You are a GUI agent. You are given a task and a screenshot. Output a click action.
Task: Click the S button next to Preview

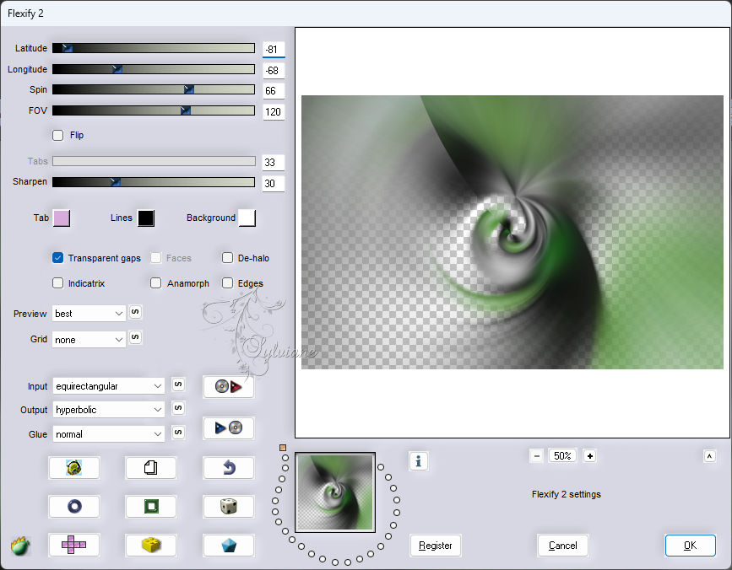[135, 312]
